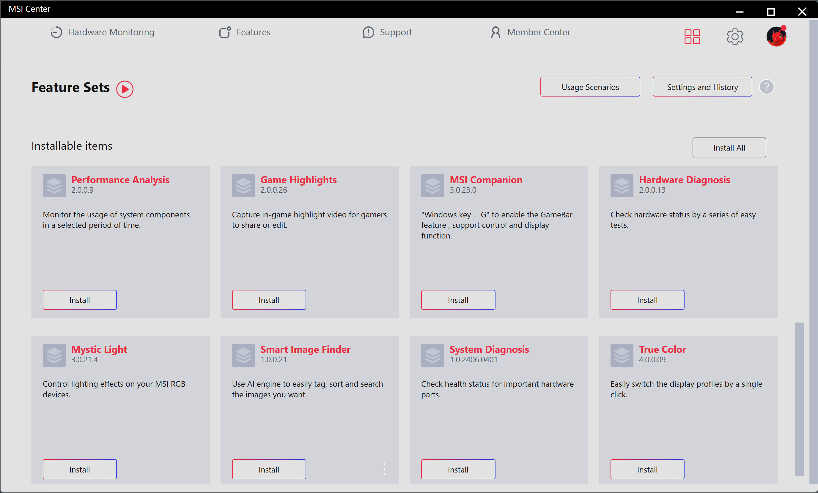
Task: Click the red dragon profile avatar
Action: [x=776, y=37]
